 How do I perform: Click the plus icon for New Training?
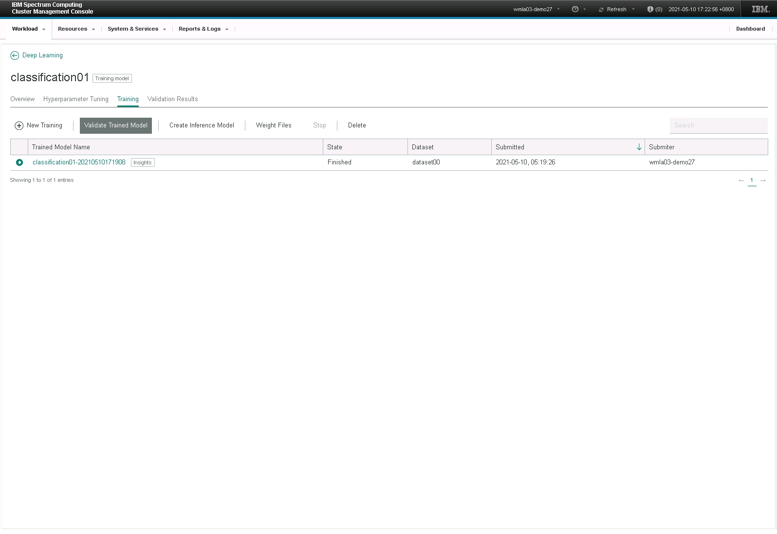[19, 125]
